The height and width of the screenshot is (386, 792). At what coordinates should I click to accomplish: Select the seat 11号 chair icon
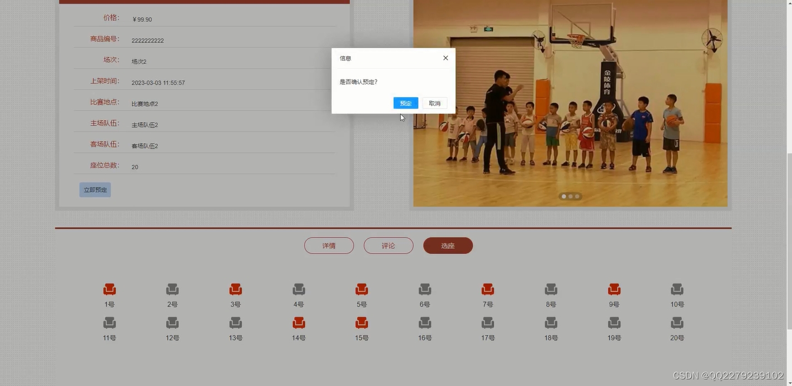pos(109,322)
